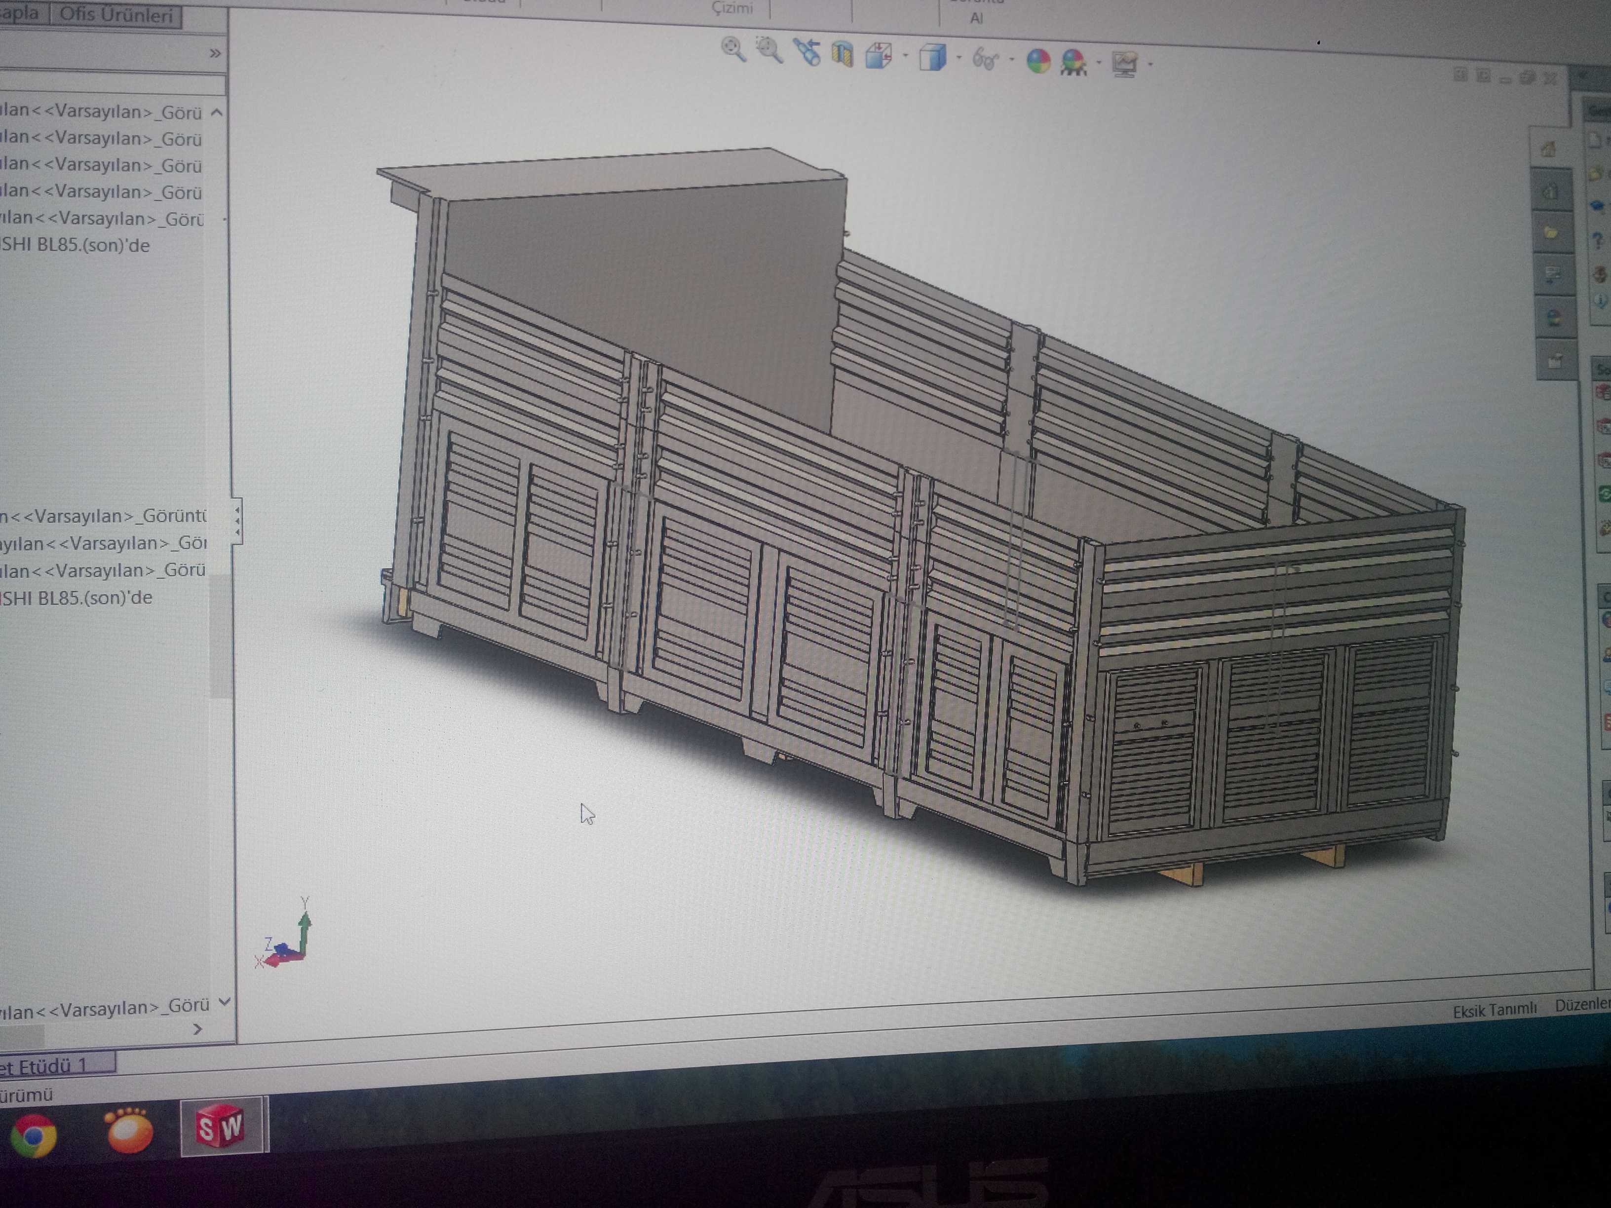1611x1208 pixels.
Task: Open the SolidWorks Resources home tab
Action: (1548, 149)
